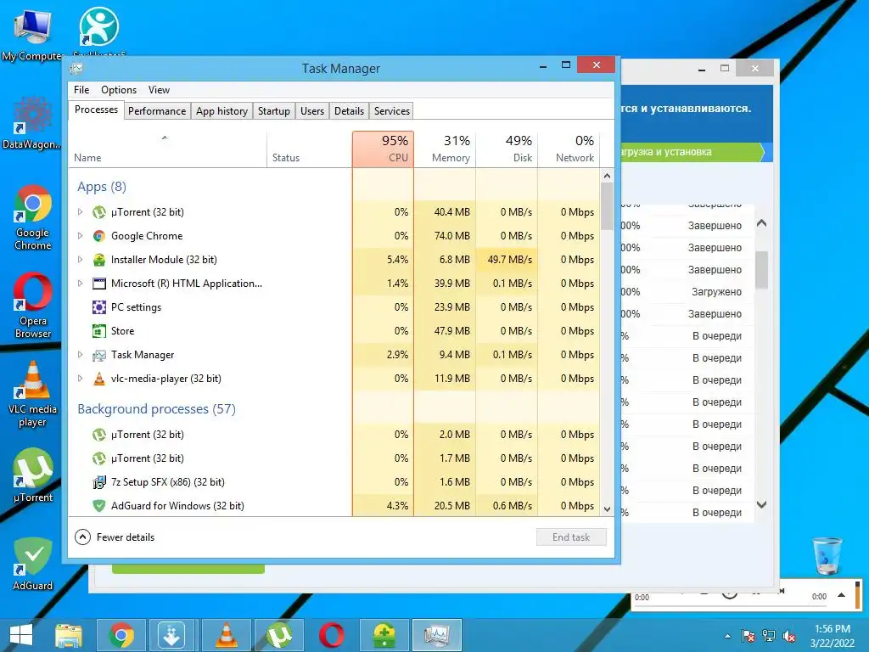Switch to the Services tab
The width and height of the screenshot is (869, 652).
(392, 111)
